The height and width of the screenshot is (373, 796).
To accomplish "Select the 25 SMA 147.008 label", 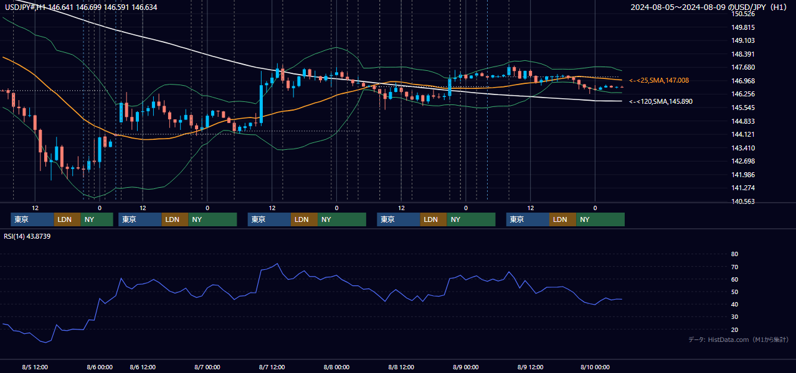I will [659, 81].
